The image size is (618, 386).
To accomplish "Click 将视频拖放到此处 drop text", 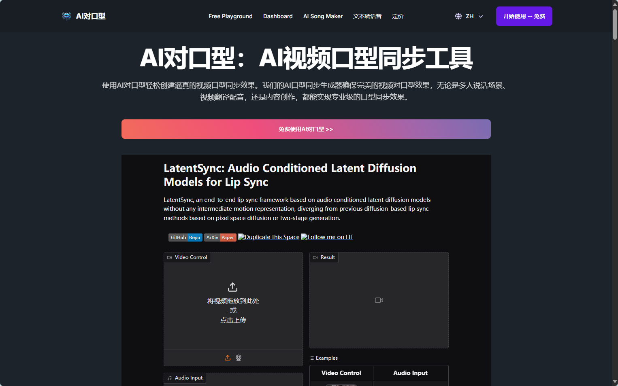I will pyautogui.click(x=233, y=301).
